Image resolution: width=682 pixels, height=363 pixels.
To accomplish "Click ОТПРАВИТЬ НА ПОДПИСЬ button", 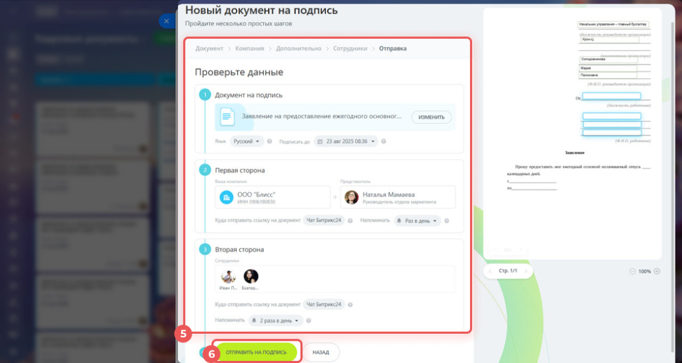I will coord(256,352).
